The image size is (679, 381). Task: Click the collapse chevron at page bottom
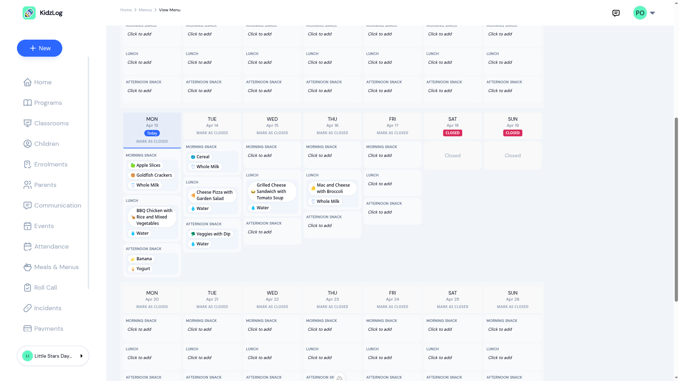point(339,378)
